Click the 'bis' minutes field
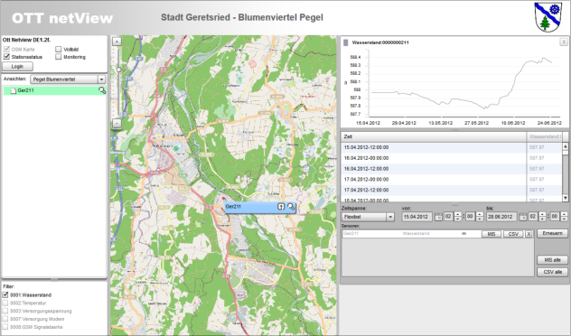571x336 pixels. coord(555,217)
